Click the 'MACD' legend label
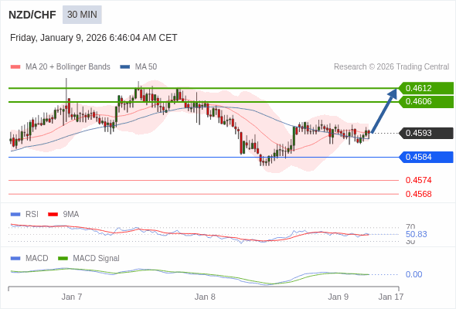The width and height of the screenshot is (456, 309). coord(37,259)
